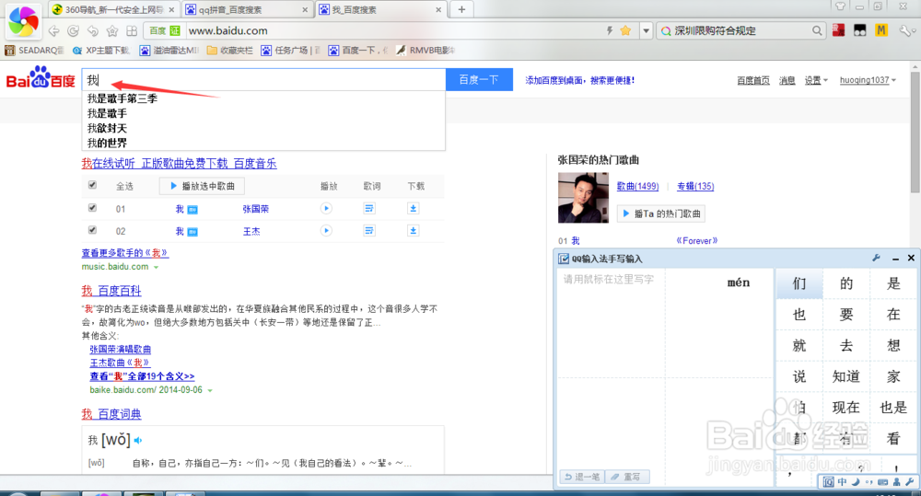
Task: Toggle the moon half-width icon on the IME bar
Action: click(x=856, y=482)
